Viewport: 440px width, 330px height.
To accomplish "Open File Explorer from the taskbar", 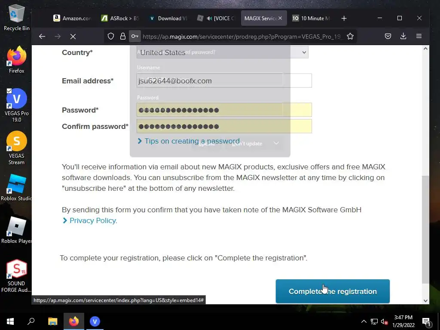I will tap(52, 321).
